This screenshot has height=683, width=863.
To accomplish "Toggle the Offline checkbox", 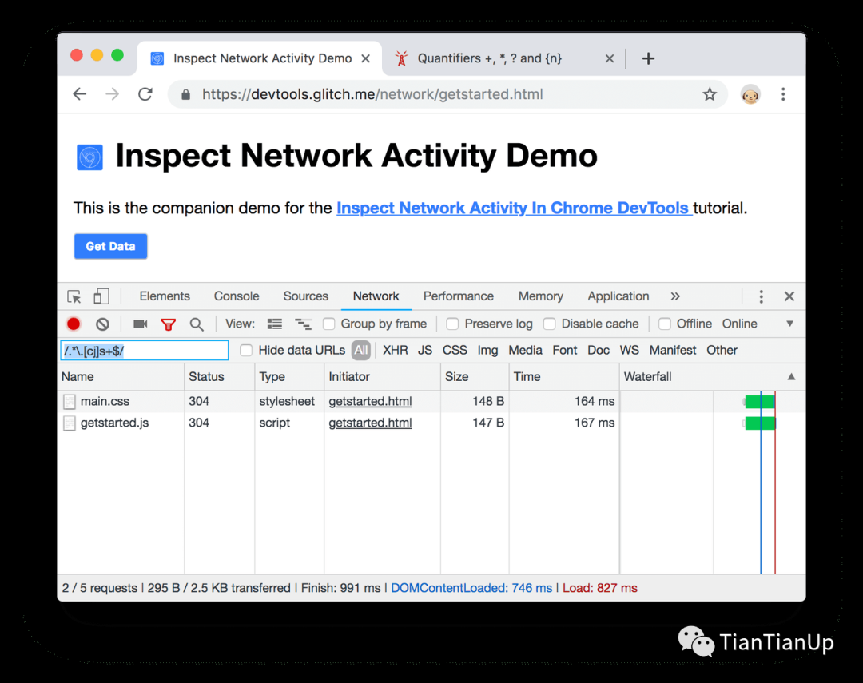I will [x=665, y=324].
